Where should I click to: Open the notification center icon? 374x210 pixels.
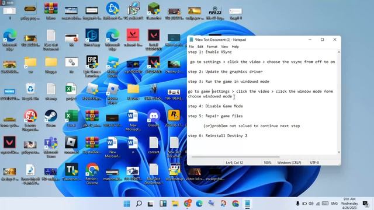(365, 204)
